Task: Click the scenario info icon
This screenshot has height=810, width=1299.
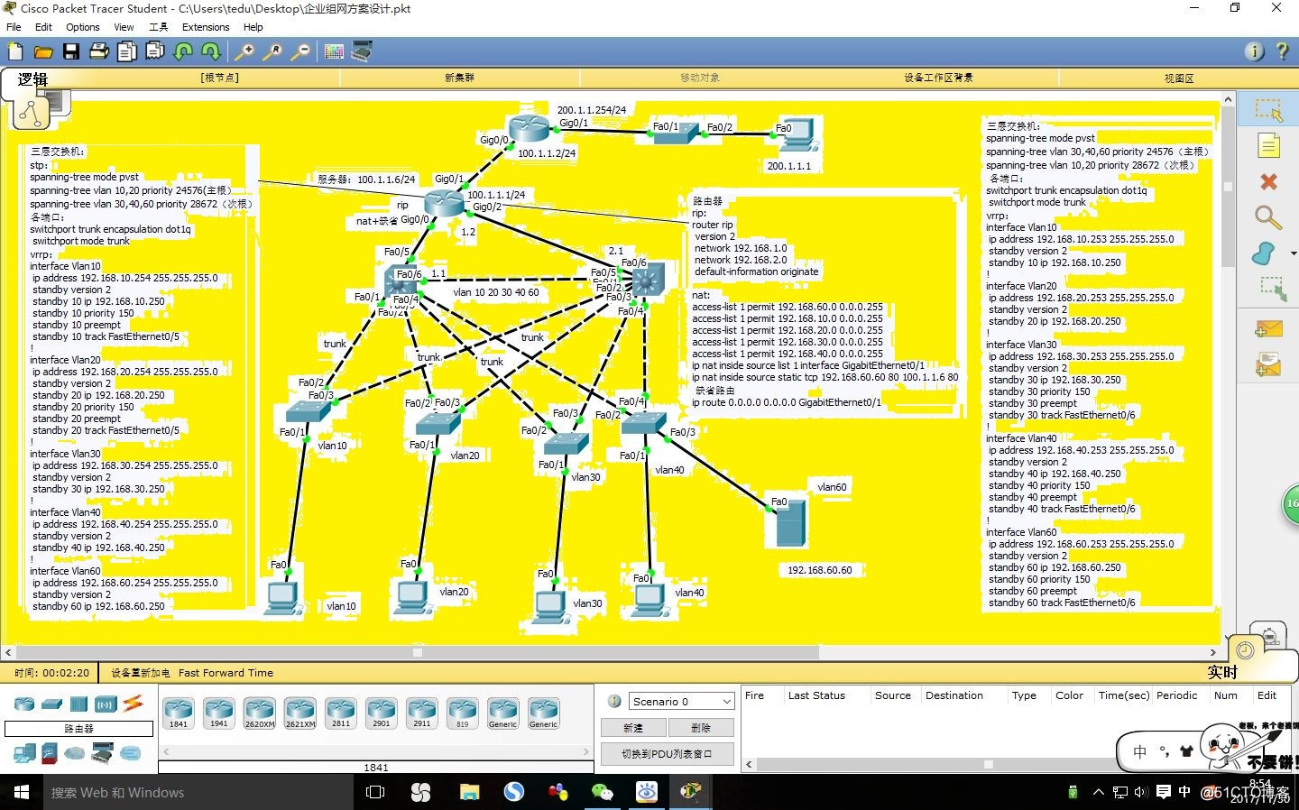Action: tap(614, 701)
